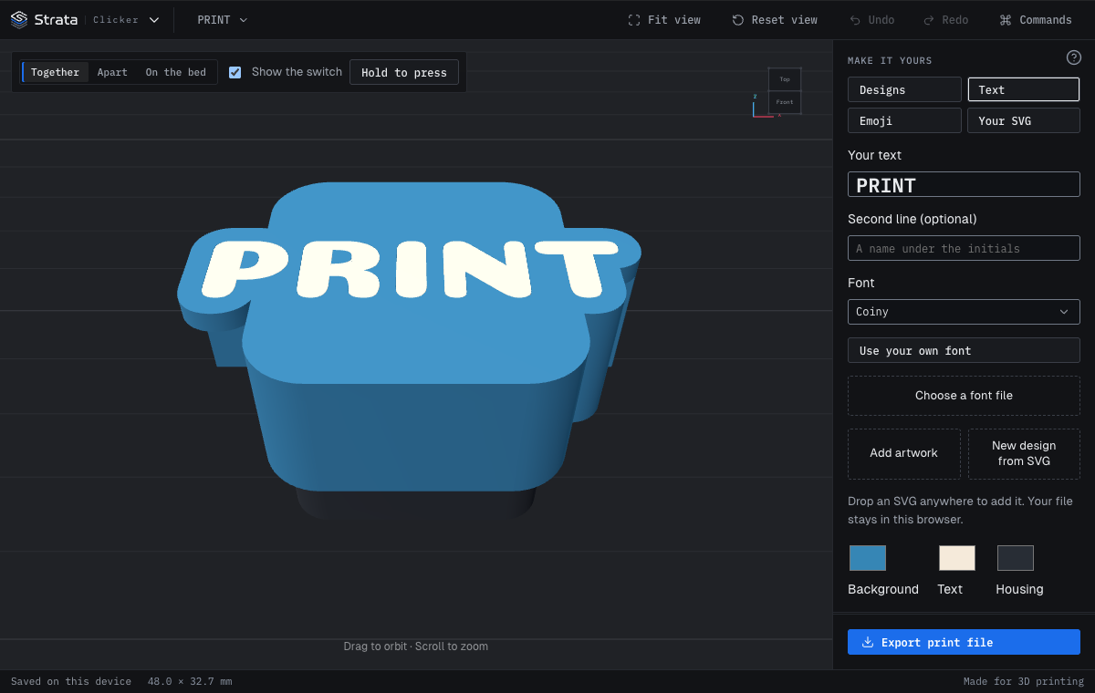Click the Export print file button
The height and width of the screenshot is (693, 1095).
click(964, 642)
